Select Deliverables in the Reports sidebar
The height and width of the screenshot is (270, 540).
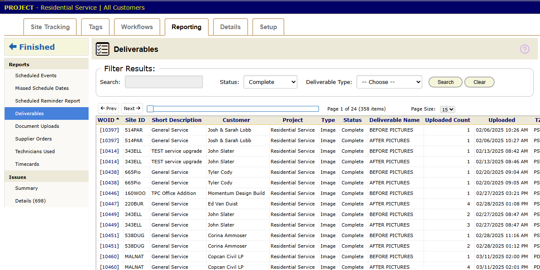pyautogui.click(x=46, y=113)
